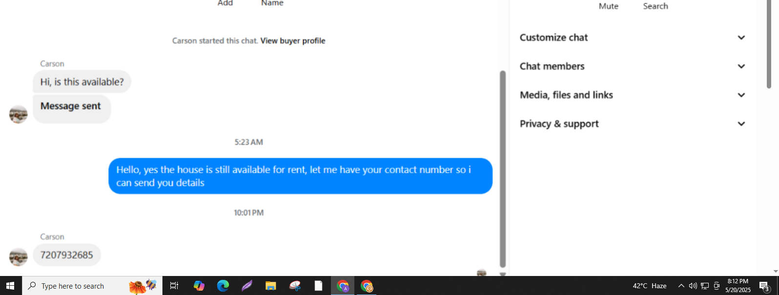Open Task View from the taskbar

[x=174, y=286]
